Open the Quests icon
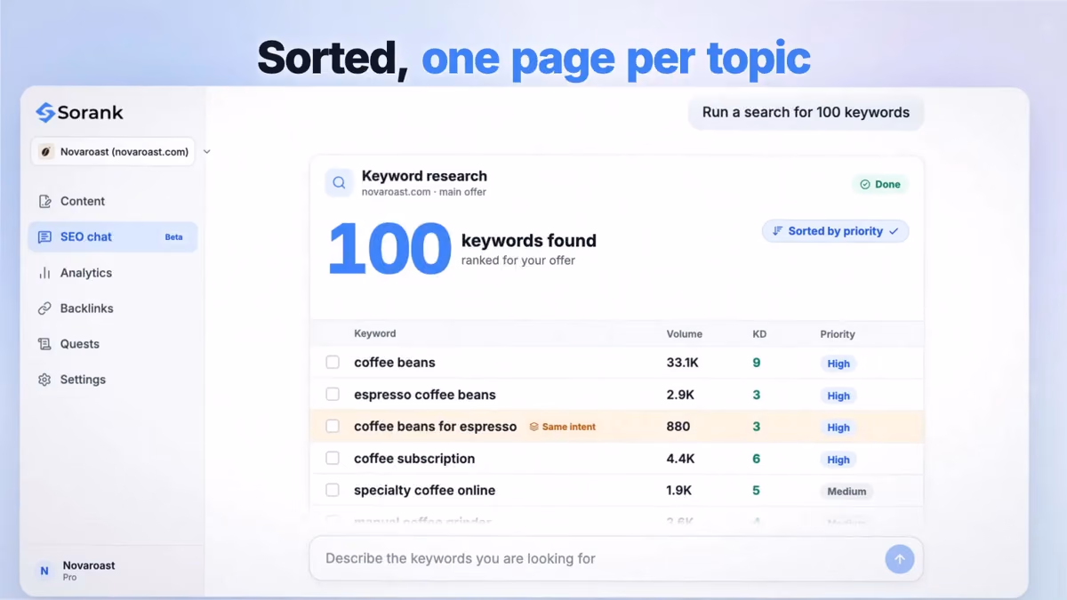1067x600 pixels. (x=44, y=344)
